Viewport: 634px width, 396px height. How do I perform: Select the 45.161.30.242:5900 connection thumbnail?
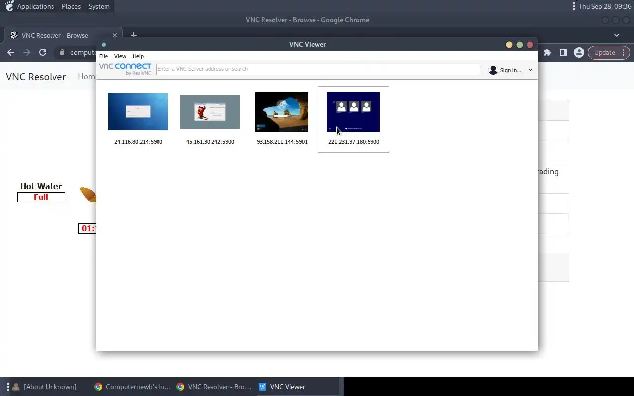(x=210, y=112)
